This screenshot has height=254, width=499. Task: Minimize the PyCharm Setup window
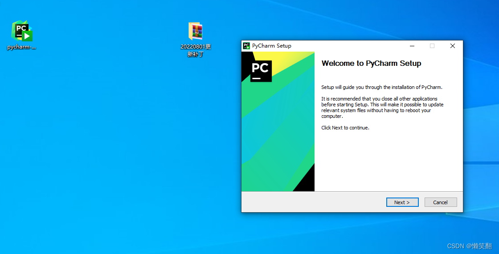point(412,46)
